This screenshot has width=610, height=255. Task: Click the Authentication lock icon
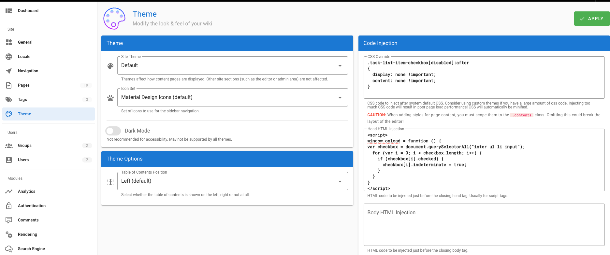pyautogui.click(x=9, y=206)
